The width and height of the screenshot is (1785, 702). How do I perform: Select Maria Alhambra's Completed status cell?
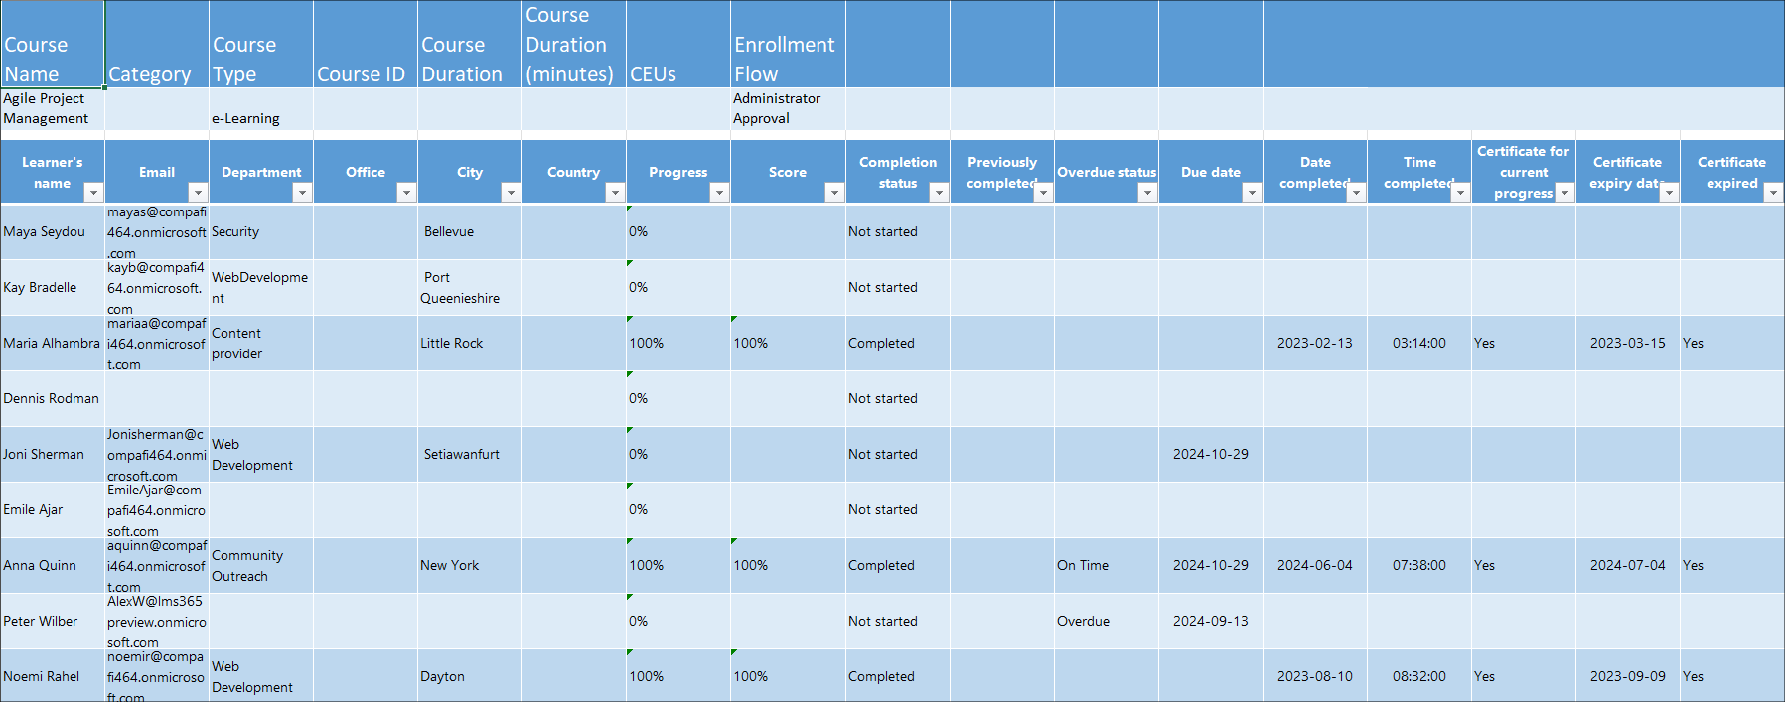[x=897, y=343]
